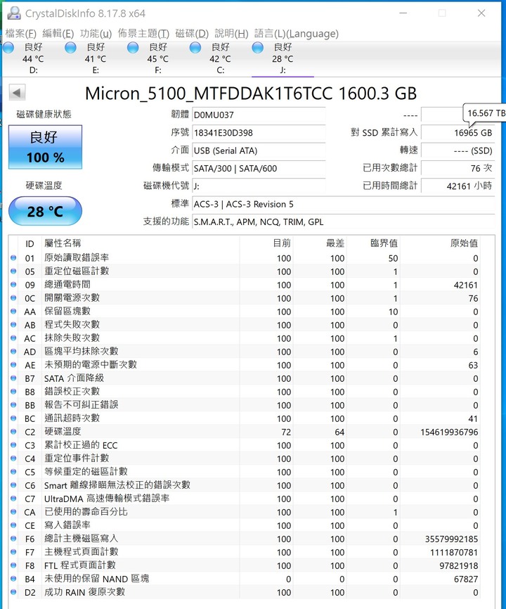
Task: Click status dot for attribute AD
Action: click(x=13, y=352)
